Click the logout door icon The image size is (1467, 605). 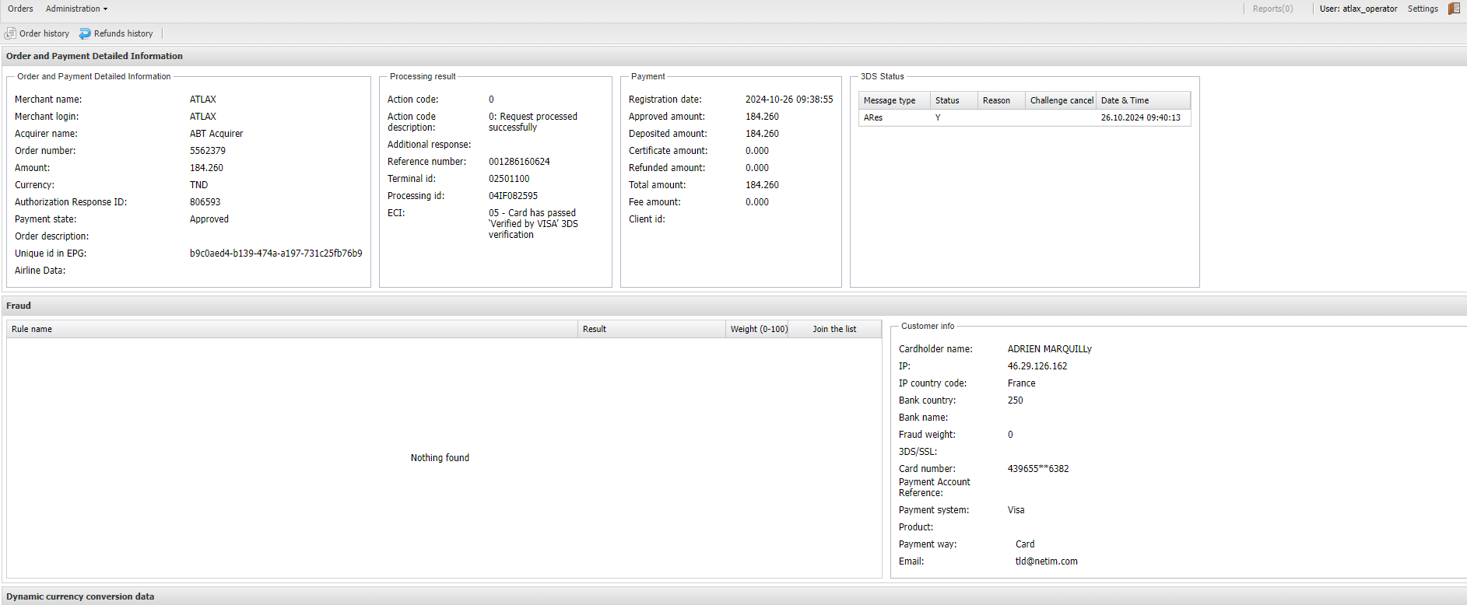click(x=1453, y=9)
